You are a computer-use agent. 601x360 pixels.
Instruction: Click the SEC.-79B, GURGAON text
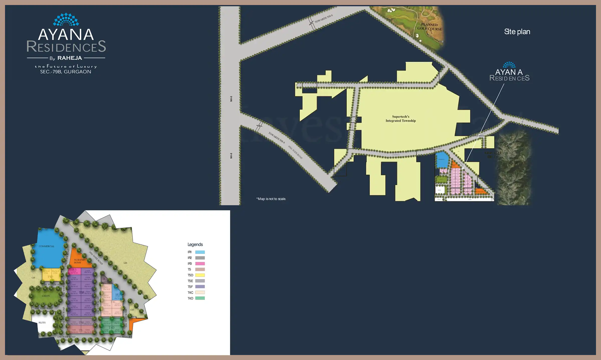[x=66, y=72]
